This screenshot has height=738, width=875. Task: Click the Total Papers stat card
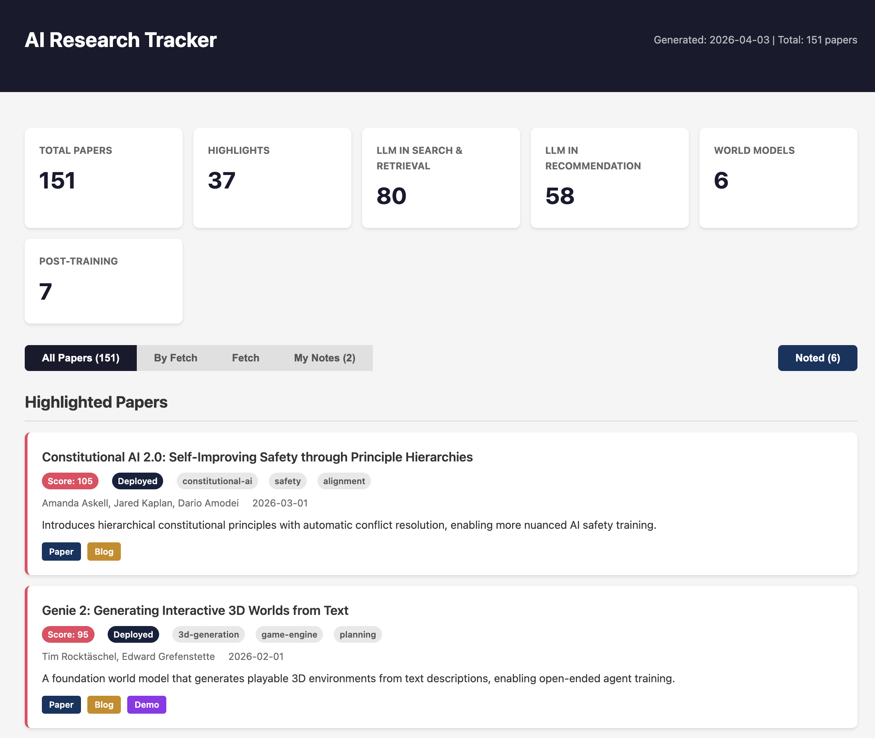(x=103, y=178)
